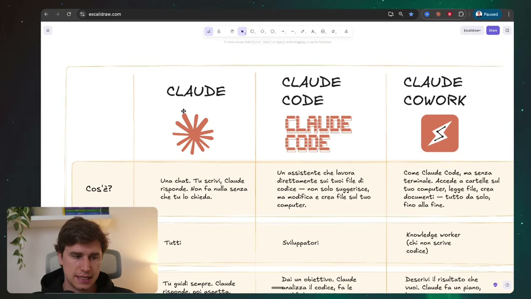The height and width of the screenshot is (299, 531).
Task: Select the Rectangle tool
Action: (253, 31)
